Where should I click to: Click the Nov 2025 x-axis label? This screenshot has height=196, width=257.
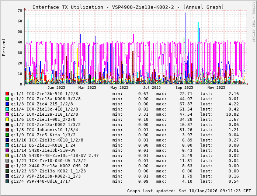216,87
